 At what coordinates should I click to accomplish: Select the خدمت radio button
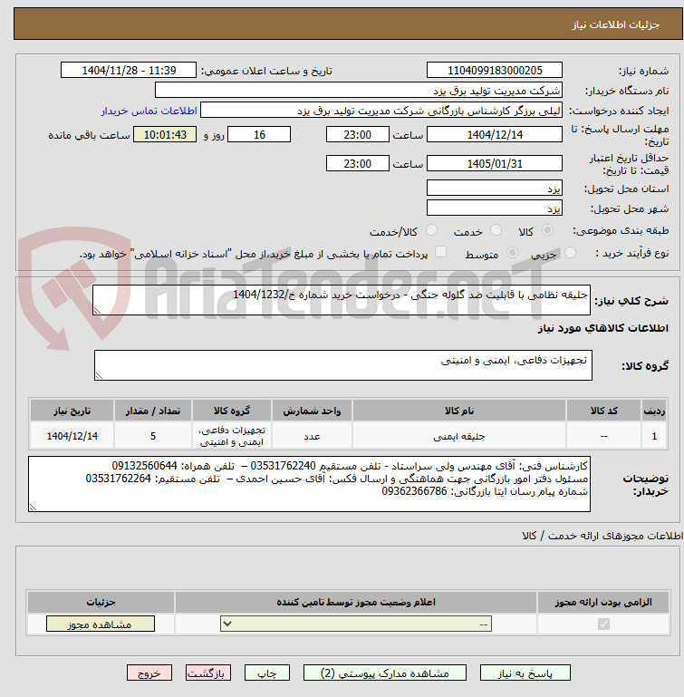(x=496, y=230)
